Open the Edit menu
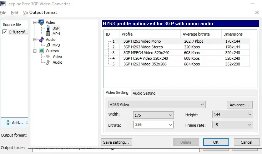The height and width of the screenshot is (154, 262). pyautogui.click(x=15, y=13)
